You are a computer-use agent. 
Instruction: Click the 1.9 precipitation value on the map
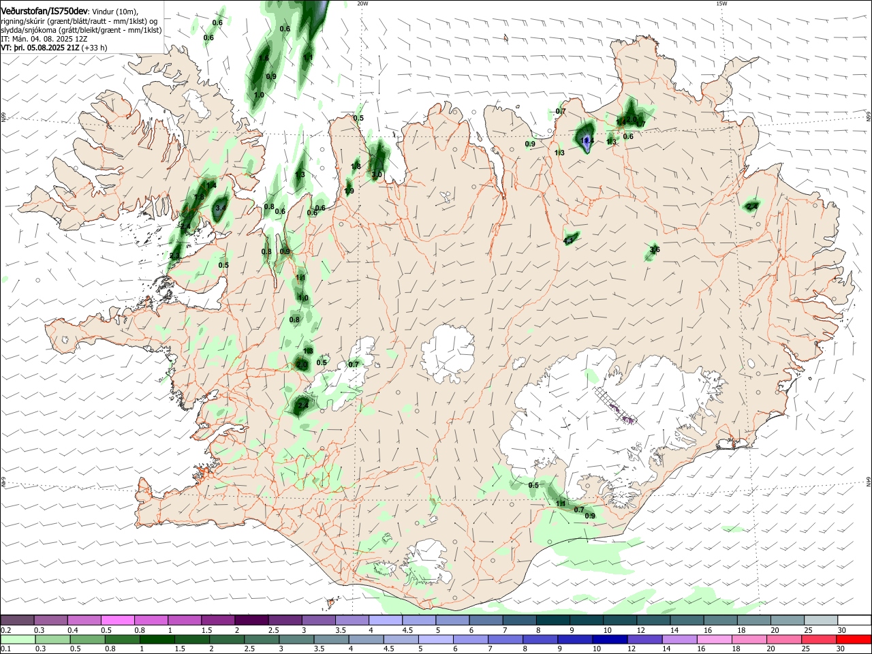[349, 191]
